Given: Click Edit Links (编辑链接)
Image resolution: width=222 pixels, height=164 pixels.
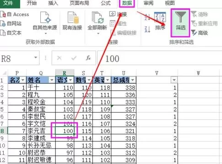Looking at the screenshot, I should [123, 32].
